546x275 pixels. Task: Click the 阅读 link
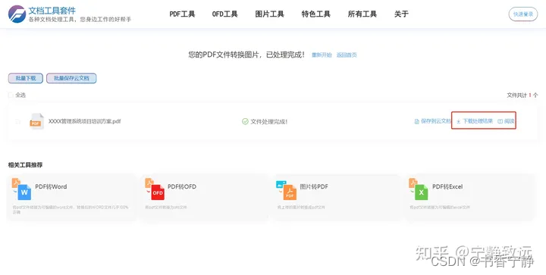[x=506, y=121]
